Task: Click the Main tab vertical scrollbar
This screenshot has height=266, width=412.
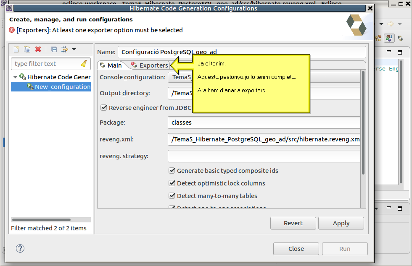Action: (x=363, y=123)
